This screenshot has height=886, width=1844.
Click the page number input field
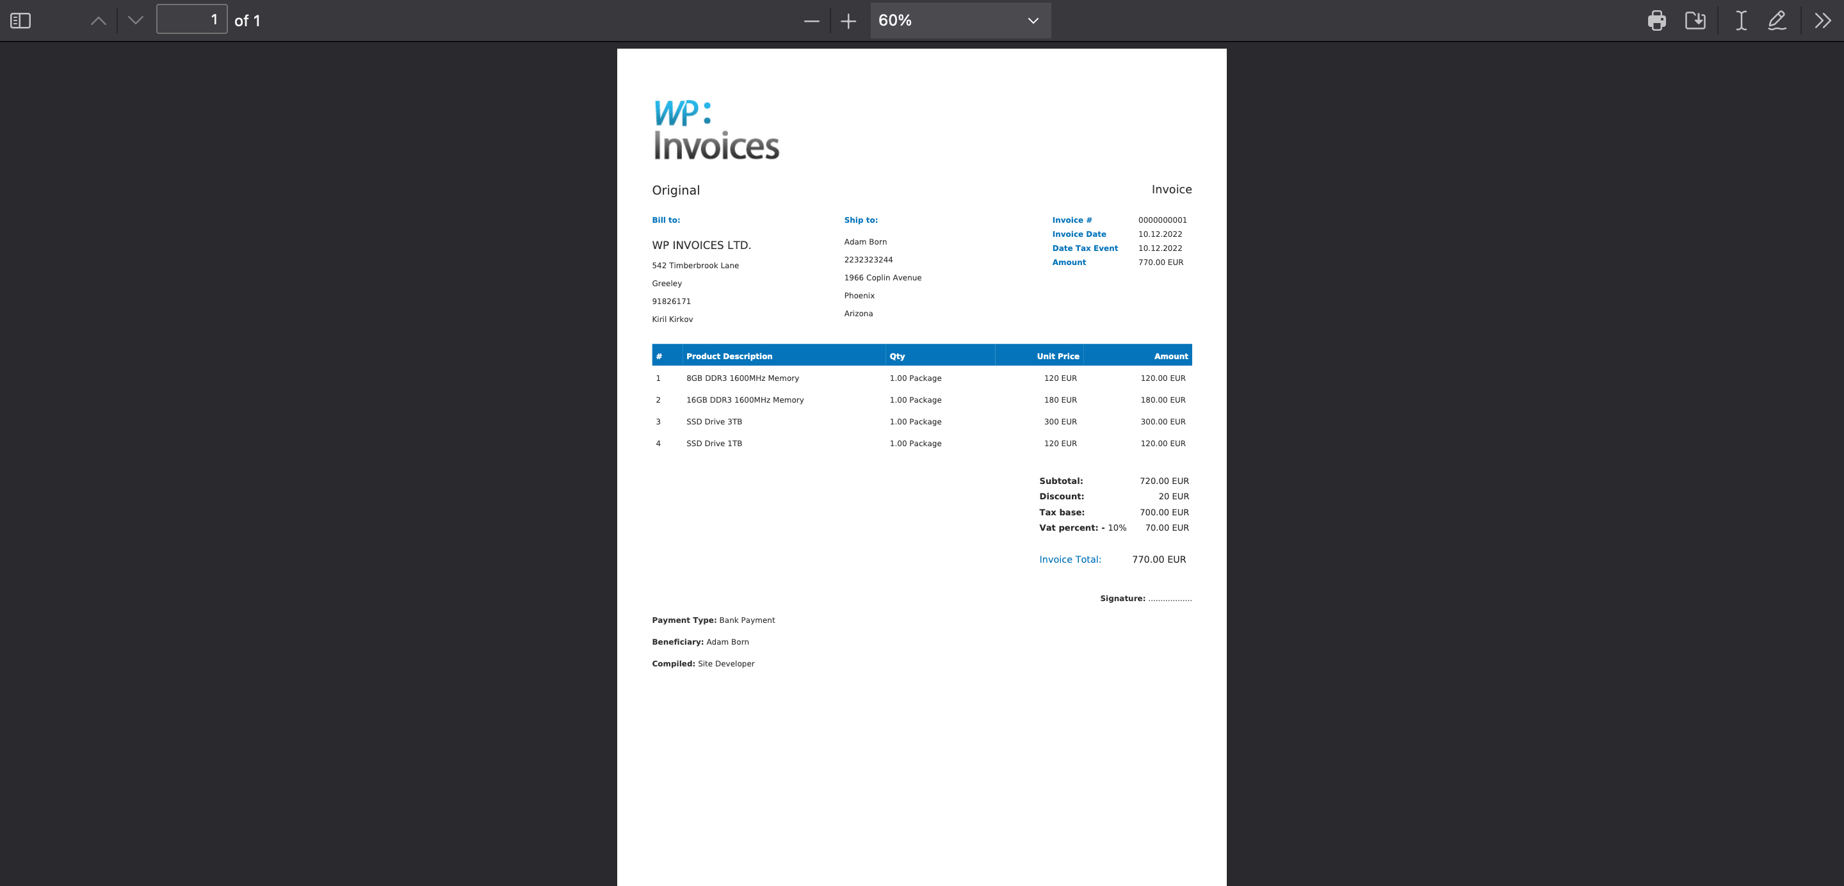point(193,20)
